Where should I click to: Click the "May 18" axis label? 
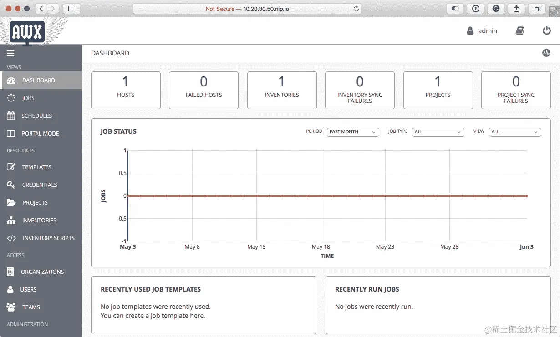[321, 247]
